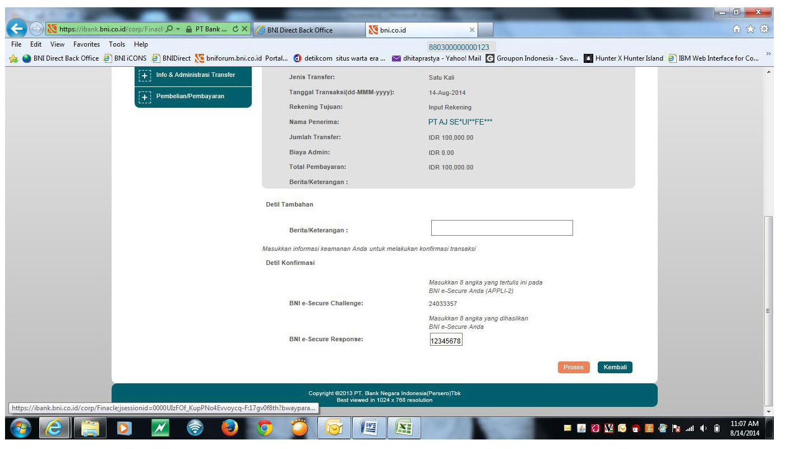
Task: Click the system tray network signal icon
Action: coord(690,429)
